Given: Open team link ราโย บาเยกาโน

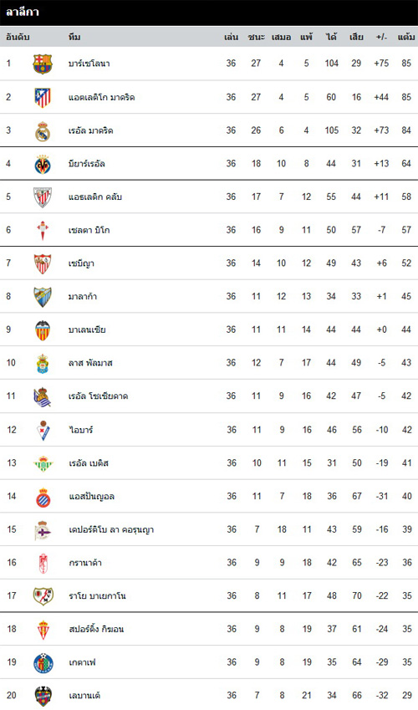Looking at the screenshot, I should [x=97, y=596].
